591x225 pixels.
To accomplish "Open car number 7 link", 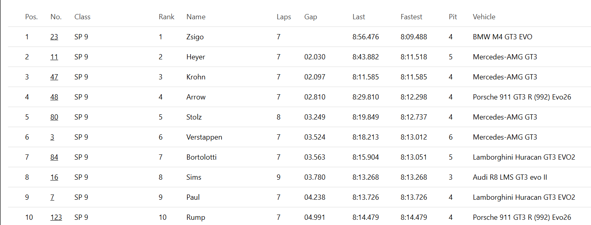I will click(x=52, y=197).
